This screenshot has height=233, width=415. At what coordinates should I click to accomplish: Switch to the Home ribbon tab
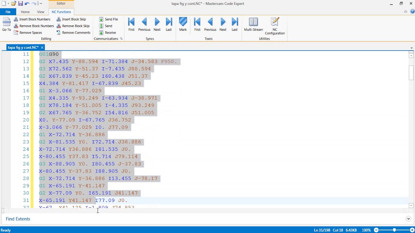(25, 12)
